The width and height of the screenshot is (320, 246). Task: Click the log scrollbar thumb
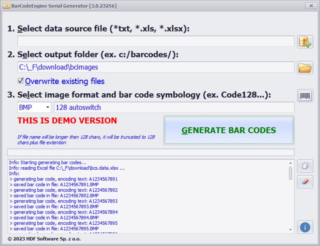(x=290, y=173)
